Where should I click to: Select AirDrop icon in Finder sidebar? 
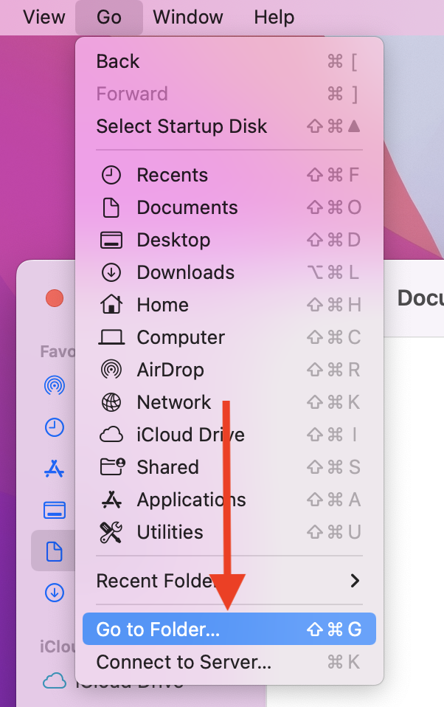[x=55, y=384]
